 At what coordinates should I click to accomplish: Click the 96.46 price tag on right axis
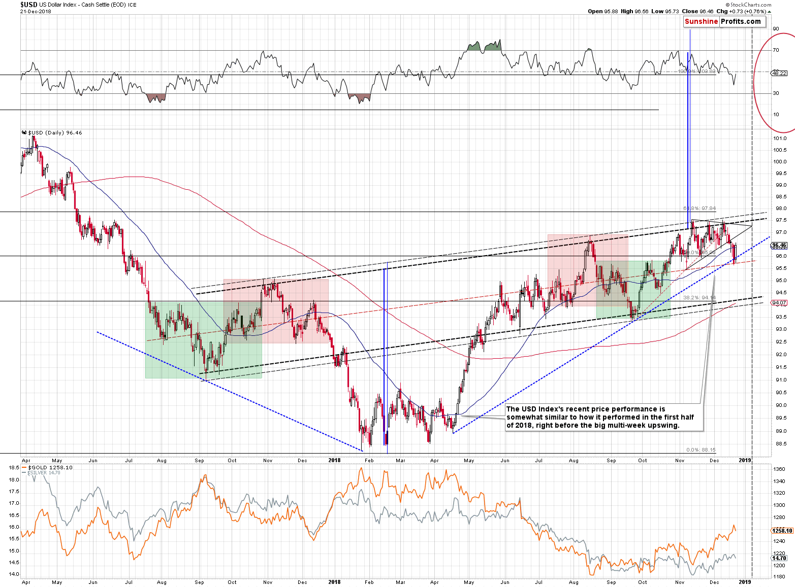pyautogui.click(x=779, y=245)
